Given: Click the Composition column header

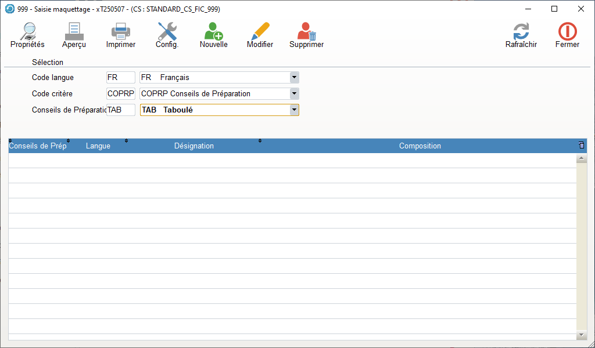Looking at the screenshot, I should tap(420, 146).
